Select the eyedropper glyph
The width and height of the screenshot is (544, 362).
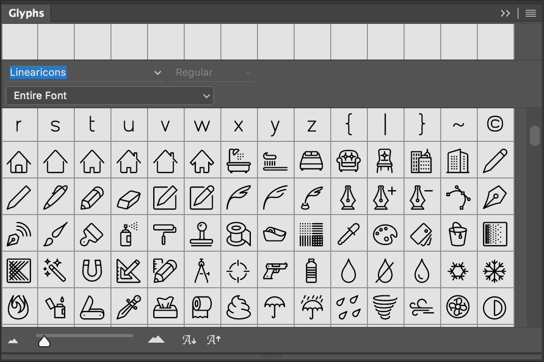pos(349,233)
